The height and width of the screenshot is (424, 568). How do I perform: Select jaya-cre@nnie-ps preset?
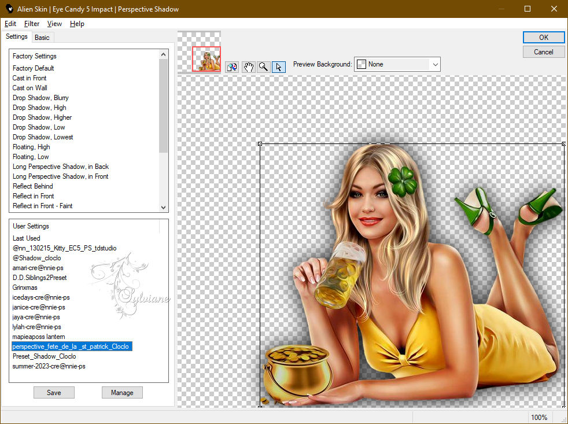36,317
